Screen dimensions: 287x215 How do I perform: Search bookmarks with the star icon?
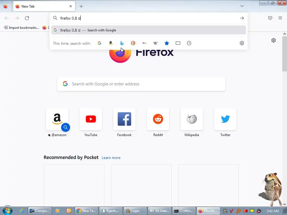167,43
